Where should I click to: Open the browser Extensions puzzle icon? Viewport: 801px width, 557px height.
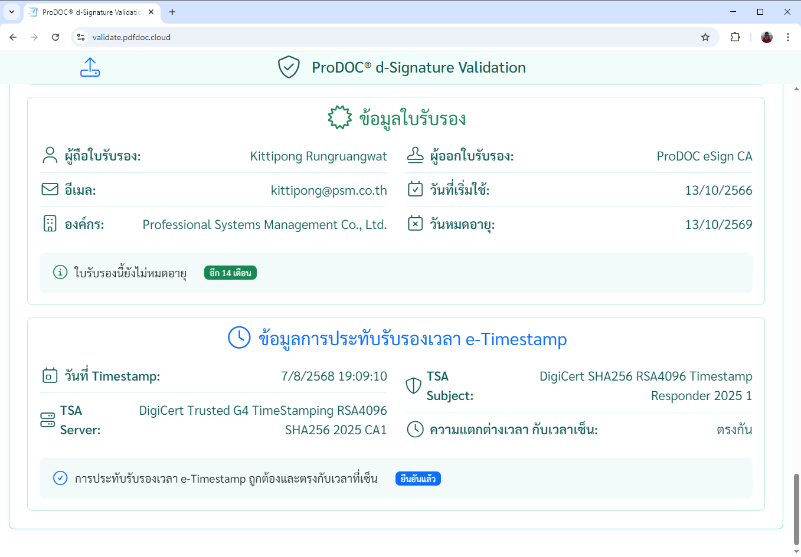tap(735, 37)
